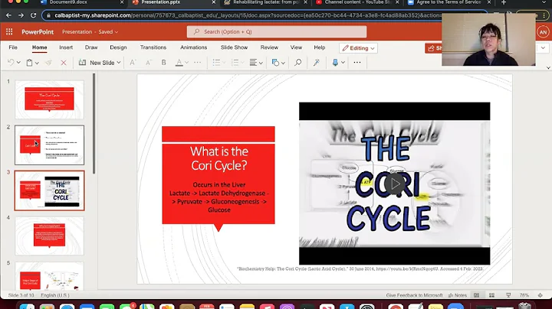Switch to Normal view icon

(476, 295)
